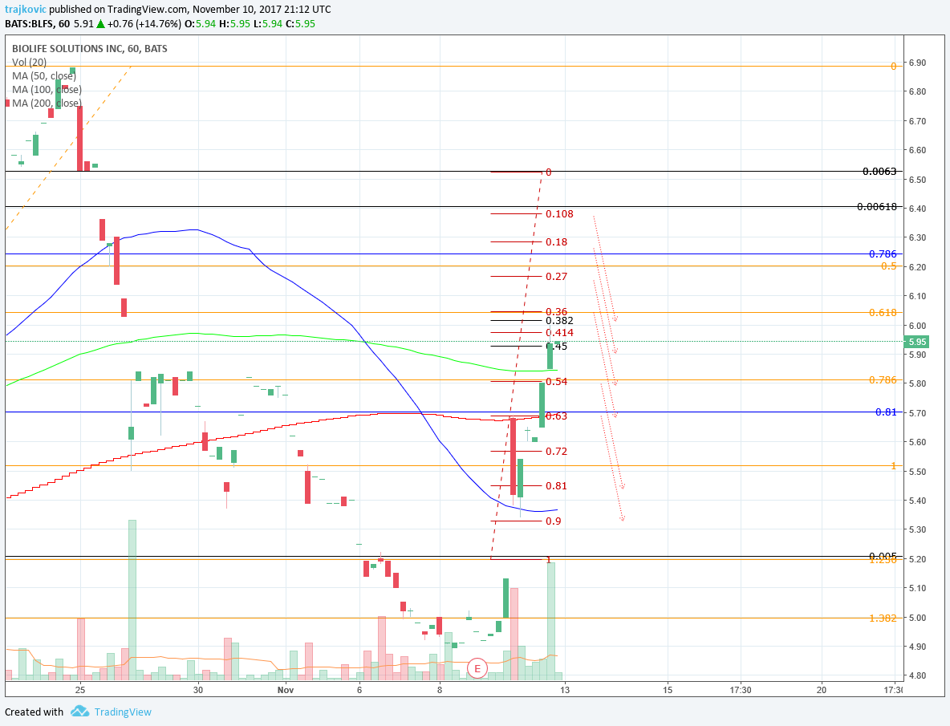The width and height of the screenshot is (950, 726).
Task: Select the MA (100, close) indicator label
Action: (x=47, y=90)
